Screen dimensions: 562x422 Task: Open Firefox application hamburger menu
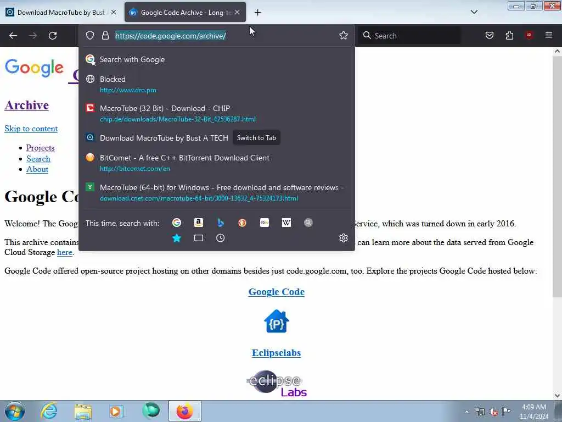(x=549, y=35)
